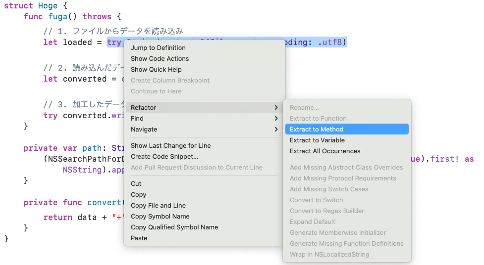Choose Copy Qualified Symbol Name

[204, 227]
